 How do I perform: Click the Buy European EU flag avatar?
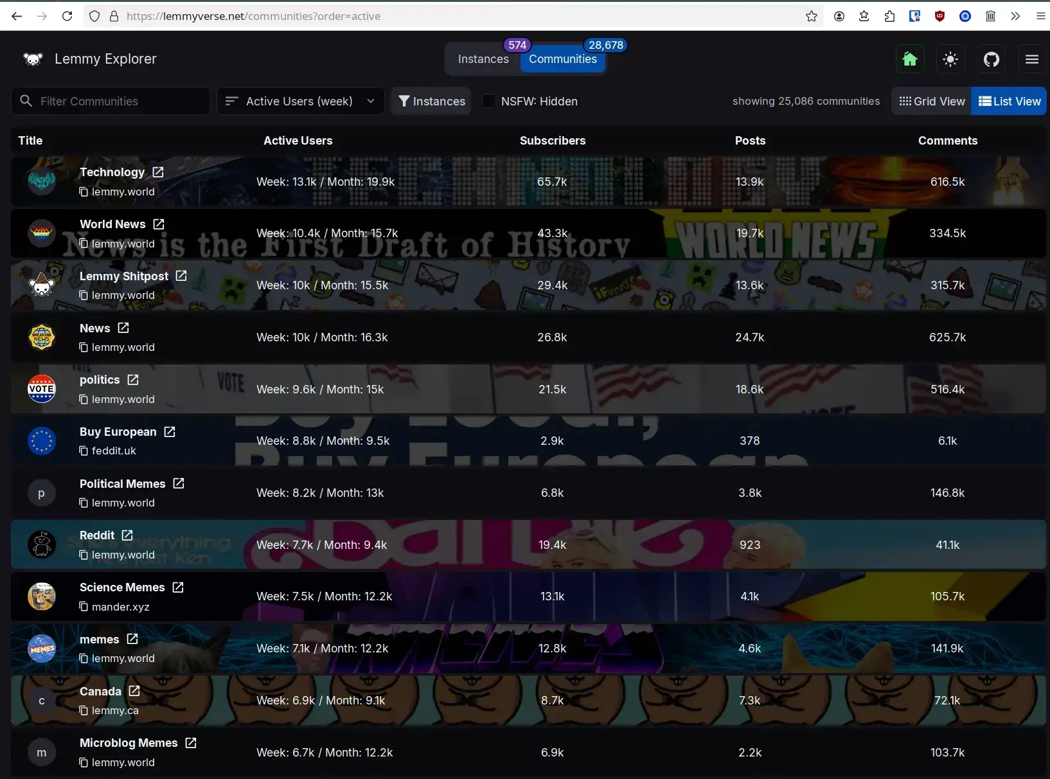click(42, 441)
